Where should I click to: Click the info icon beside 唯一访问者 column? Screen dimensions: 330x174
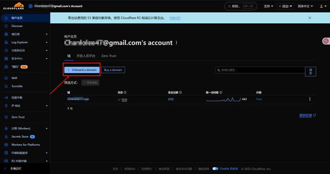221,93
